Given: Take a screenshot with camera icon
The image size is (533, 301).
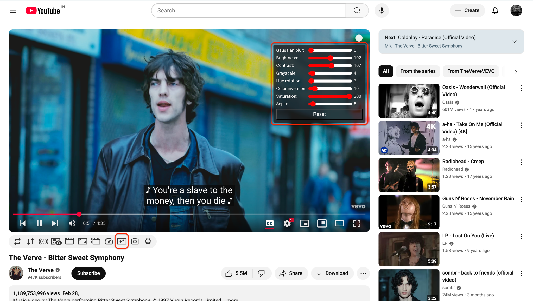Looking at the screenshot, I should pos(135,242).
